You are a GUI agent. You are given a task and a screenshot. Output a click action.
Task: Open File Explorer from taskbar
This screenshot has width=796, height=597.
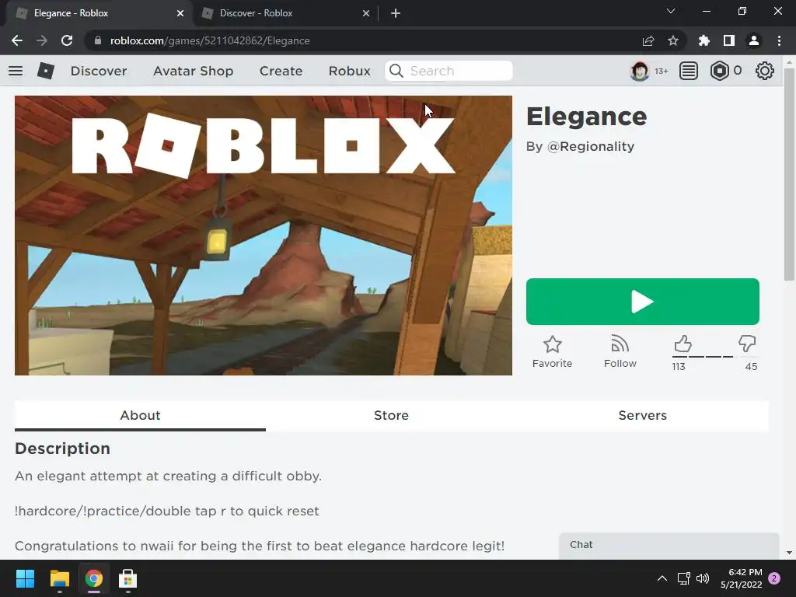click(x=59, y=578)
